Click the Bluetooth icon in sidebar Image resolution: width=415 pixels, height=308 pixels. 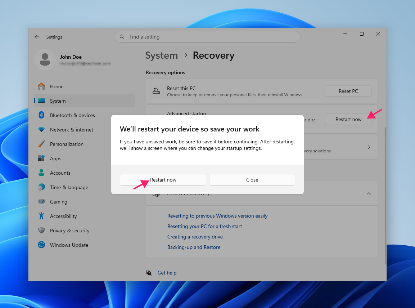tap(41, 115)
